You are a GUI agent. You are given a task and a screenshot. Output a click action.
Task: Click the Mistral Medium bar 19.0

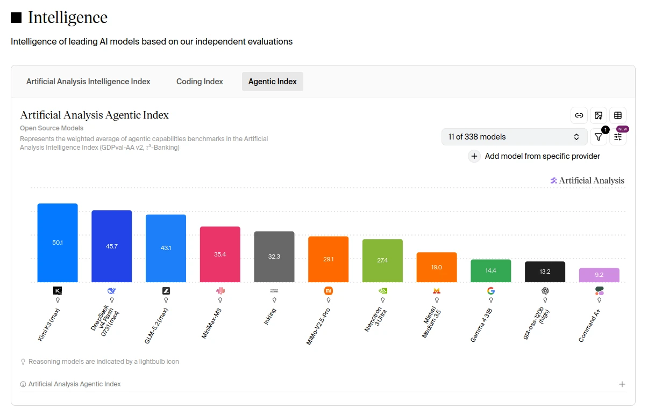pyautogui.click(x=437, y=267)
